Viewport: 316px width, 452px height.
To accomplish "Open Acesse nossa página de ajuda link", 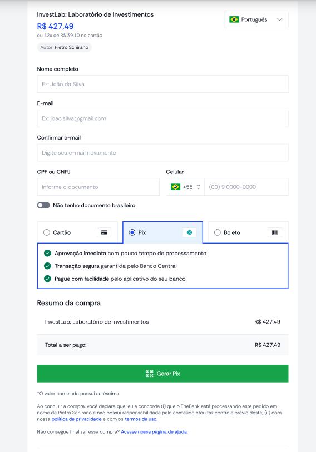I will (x=154, y=431).
